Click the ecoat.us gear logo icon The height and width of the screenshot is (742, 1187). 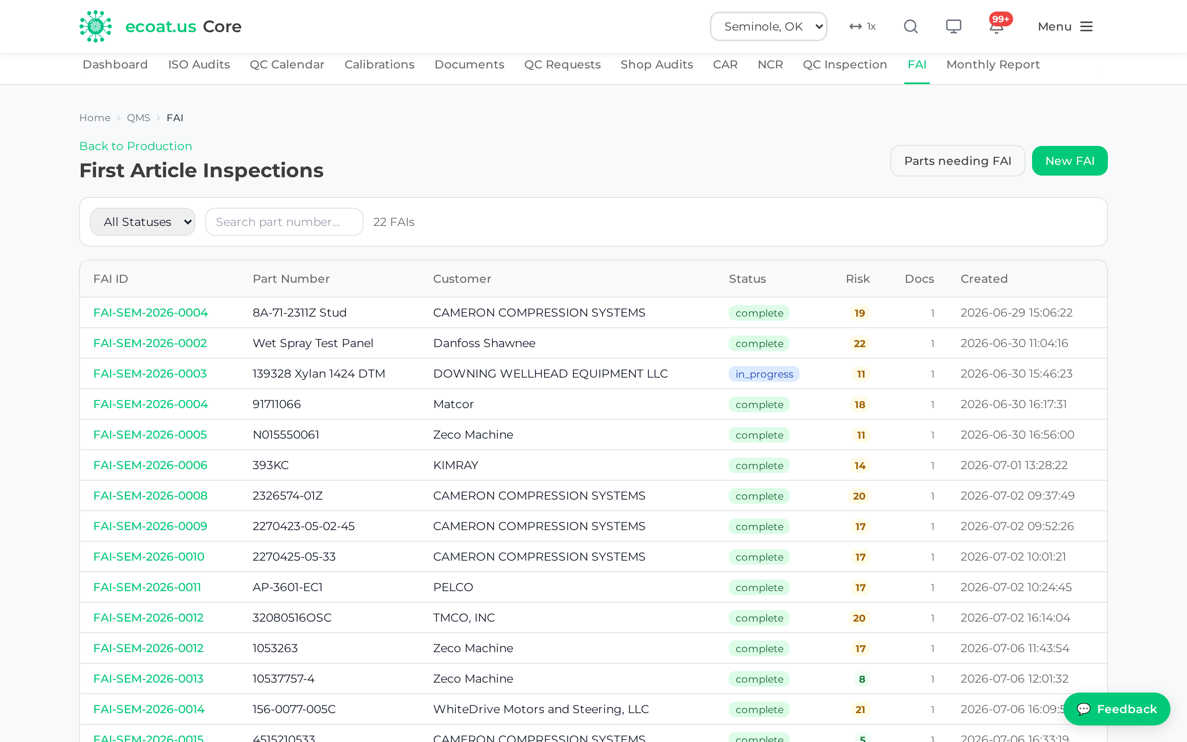[x=96, y=26]
